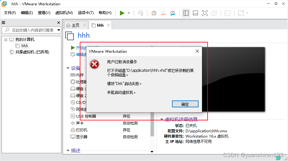288x161 pixels.
Task: Click the network adapter device icon
Action: (x=73, y=109)
